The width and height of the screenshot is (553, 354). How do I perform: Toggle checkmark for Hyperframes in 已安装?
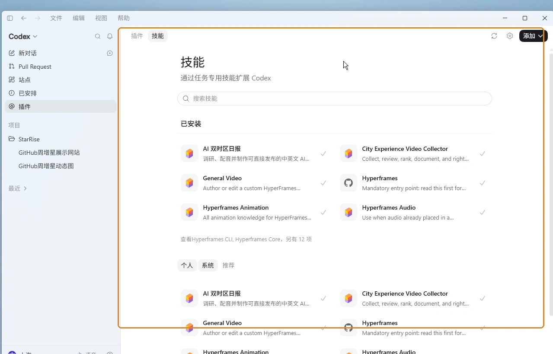coord(483,183)
